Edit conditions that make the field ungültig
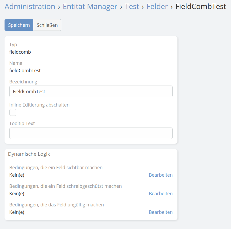The height and width of the screenshot is (229, 231). pos(161,212)
